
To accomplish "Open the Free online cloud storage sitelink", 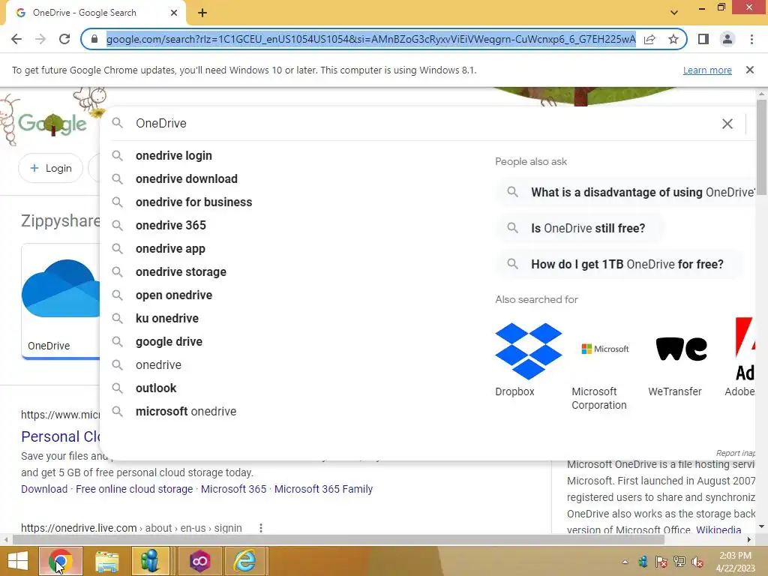I will (x=134, y=489).
